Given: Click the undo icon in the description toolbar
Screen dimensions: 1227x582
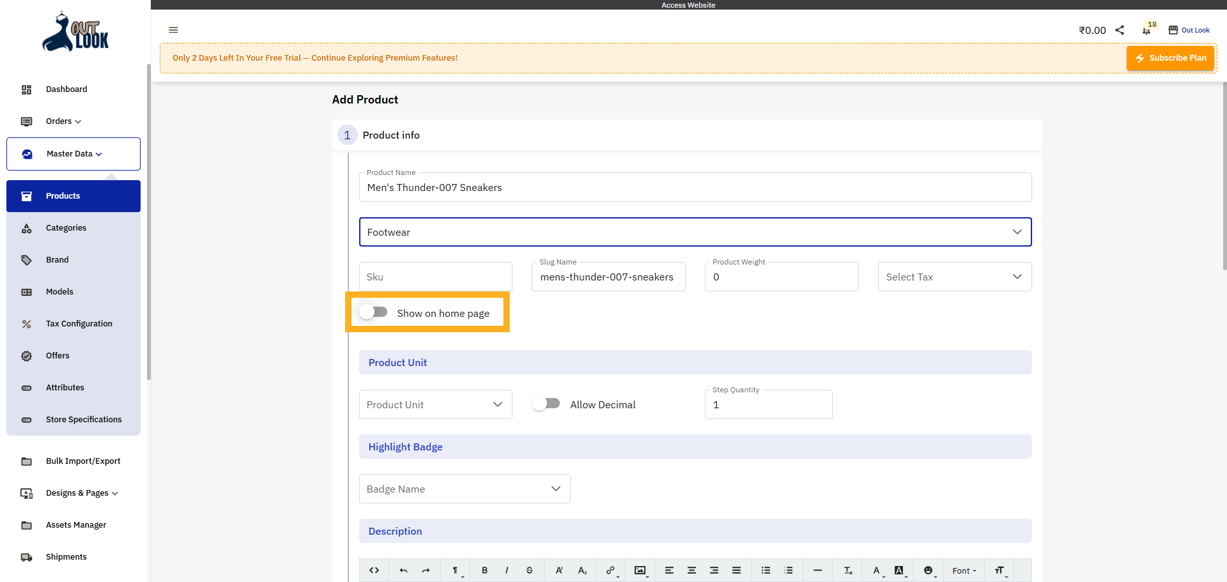Looking at the screenshot, I should (403, 571).
